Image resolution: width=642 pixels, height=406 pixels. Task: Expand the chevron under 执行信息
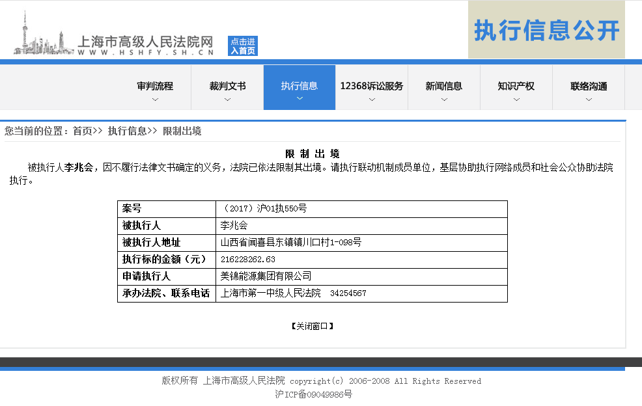pos(300,98)
